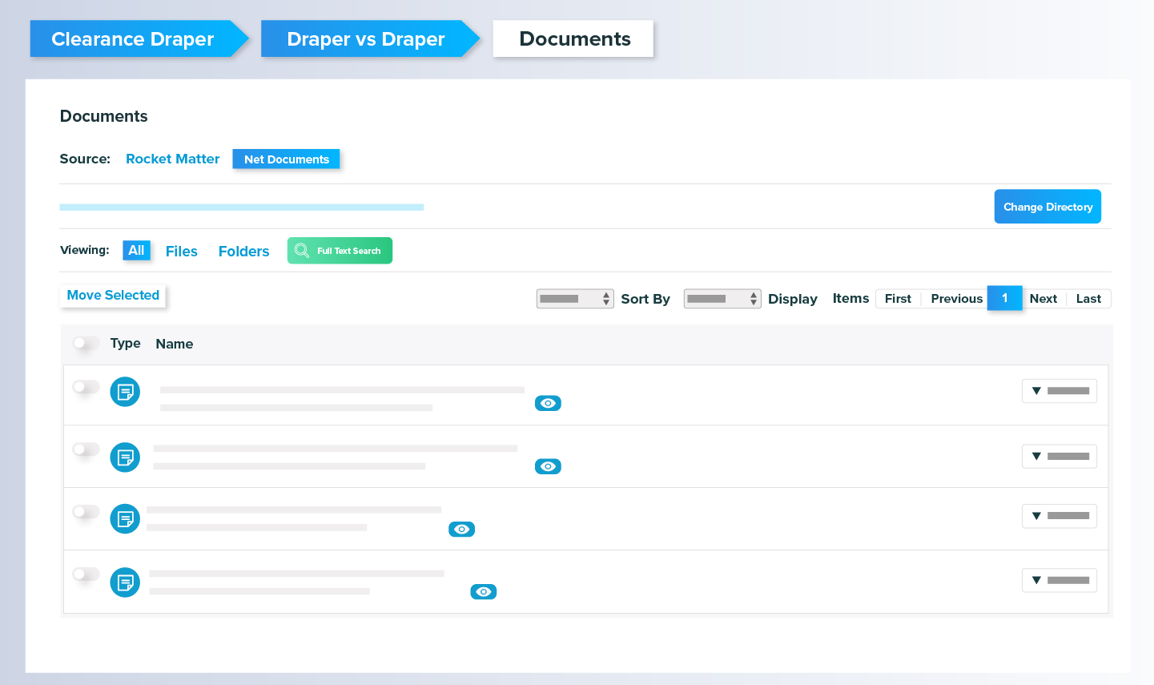
Task: Switch source to Rocket Matter
Action: (172, 159)
